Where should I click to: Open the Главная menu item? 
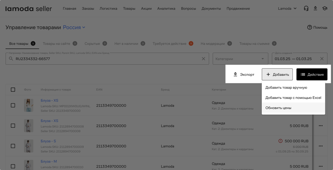(x=70, y=8)
